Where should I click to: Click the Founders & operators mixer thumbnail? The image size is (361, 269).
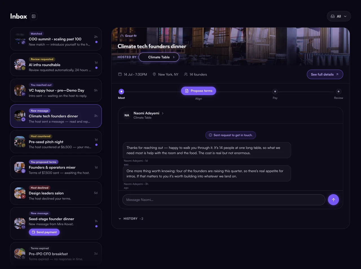coord(20,167)
